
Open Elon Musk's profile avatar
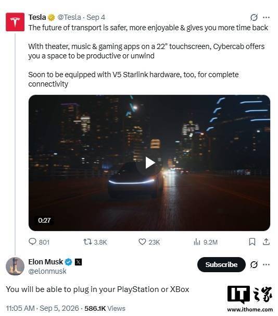pos(15,266)
